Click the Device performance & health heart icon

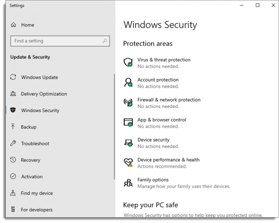click(x=128, y=162)
